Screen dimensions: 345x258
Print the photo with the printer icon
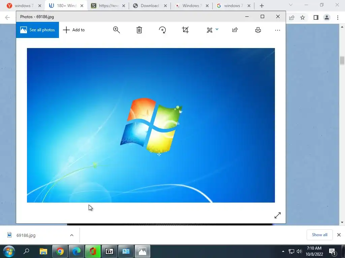click(x=258, y=30)
